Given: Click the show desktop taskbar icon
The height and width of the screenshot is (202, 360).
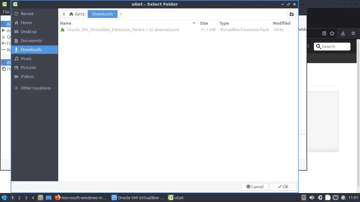Looking at the screenshot, I should tap(48, 198).
